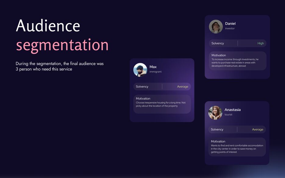The width and height of the screenshot is (285, 178).
Task: Click the subtitle about final audience segmentation
Action: click(x=60, y=66)
